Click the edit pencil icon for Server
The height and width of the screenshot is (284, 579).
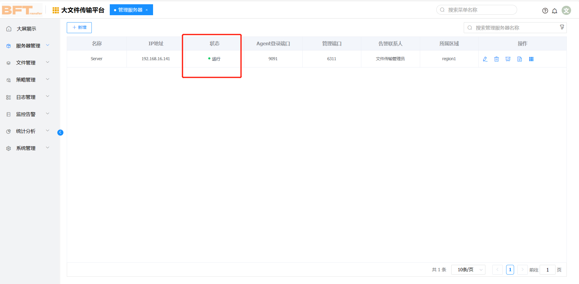(x=485, y=59)
